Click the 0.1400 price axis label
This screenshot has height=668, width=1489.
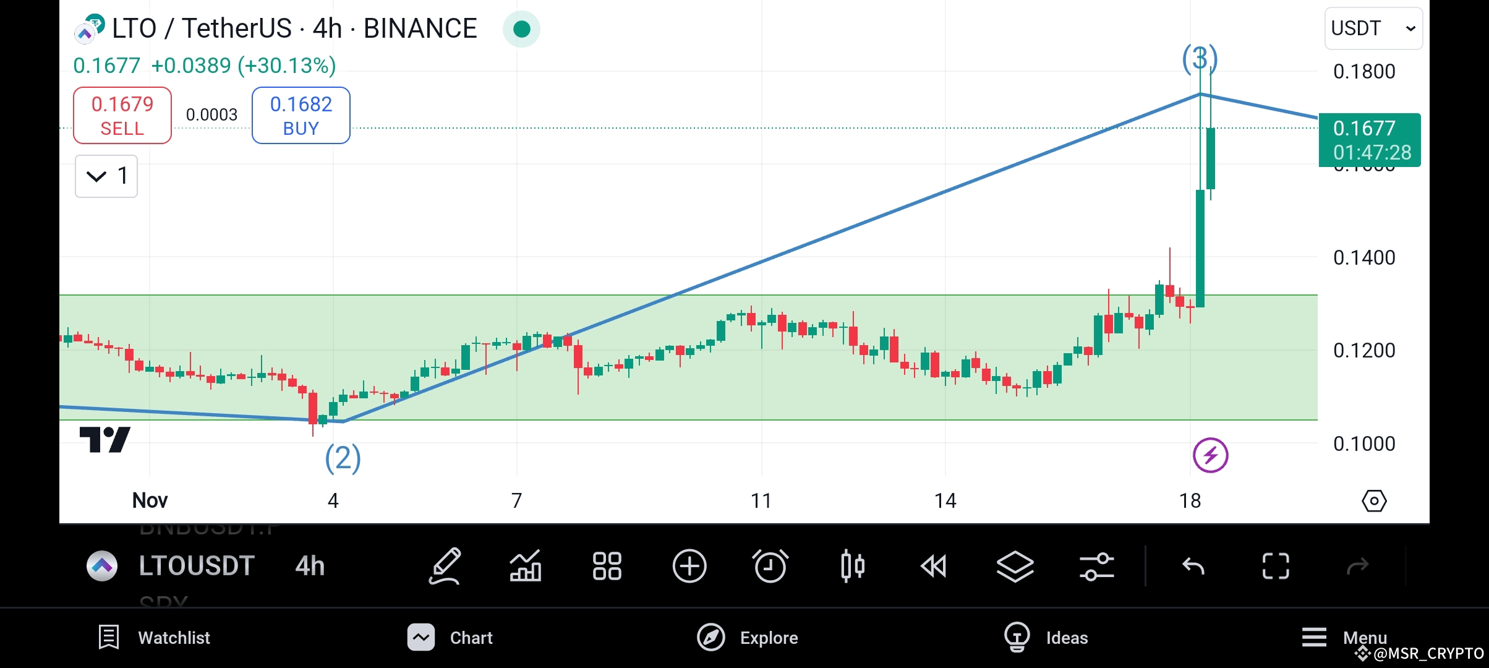pyautogui.click(x=1364, y=257)
